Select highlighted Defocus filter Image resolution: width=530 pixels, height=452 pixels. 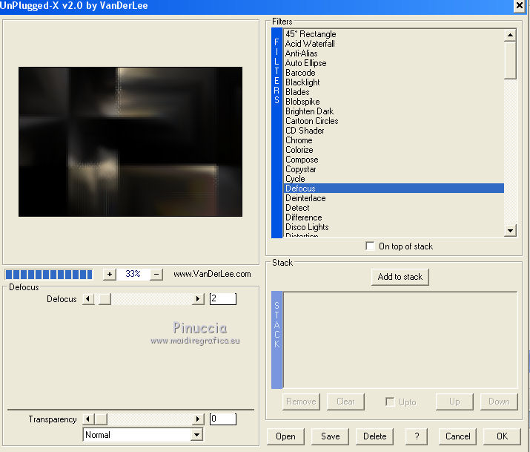coord(394,189)
